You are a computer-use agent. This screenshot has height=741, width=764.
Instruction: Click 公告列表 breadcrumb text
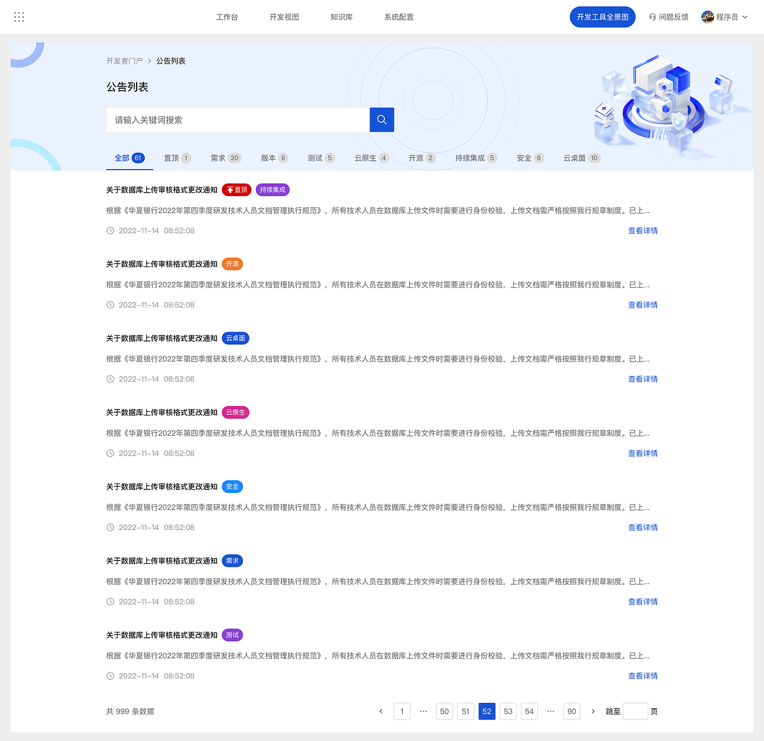pos(171,61)
